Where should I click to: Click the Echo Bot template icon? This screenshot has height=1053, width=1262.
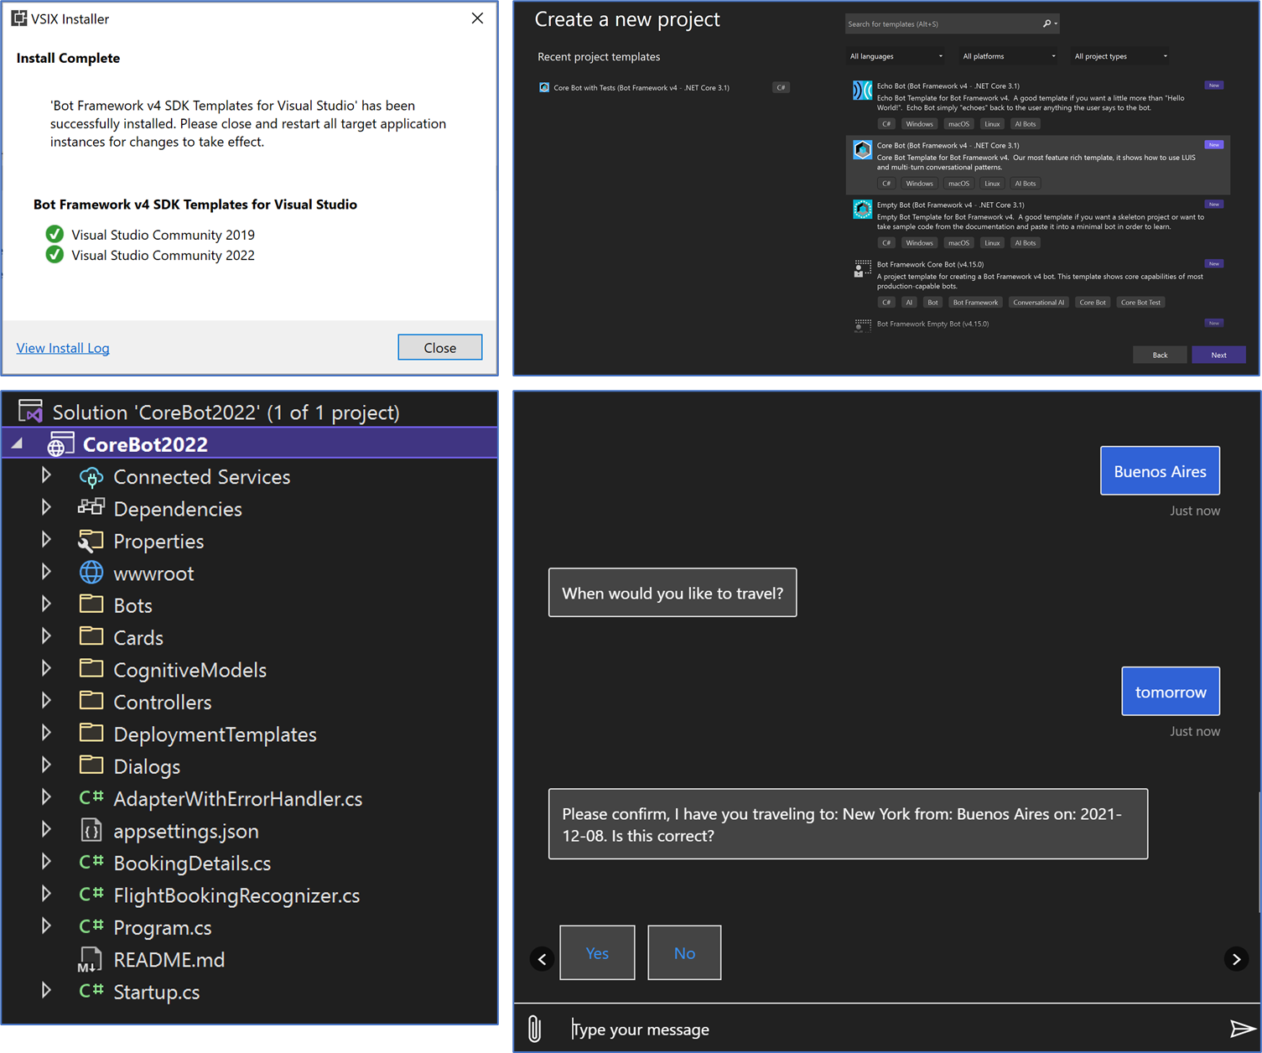862,90
